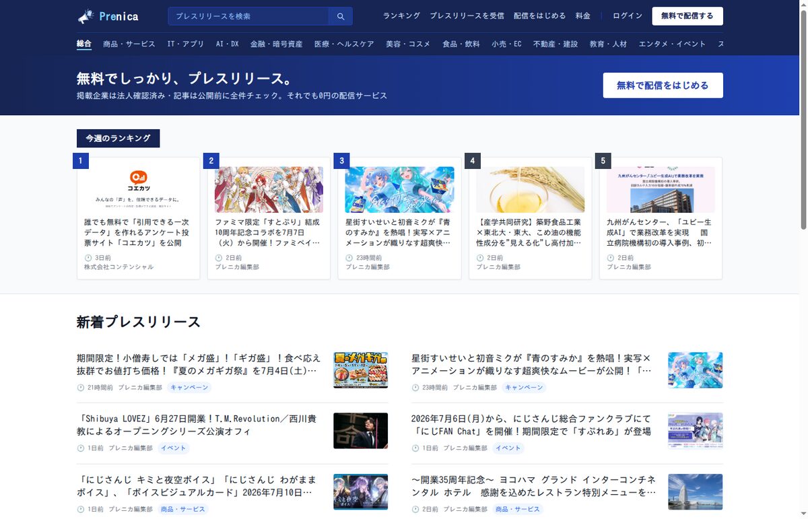Click ranking title 九州がんセンター、「ユビー生成AI」
The width and height of the screenshot is (808, 519).
661,232
